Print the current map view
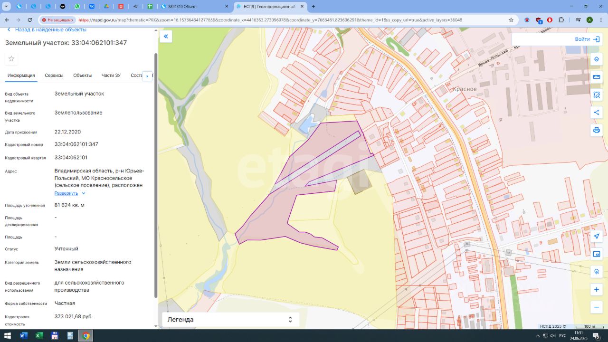Viewport: 608px width, 342px height. point(597,130)
